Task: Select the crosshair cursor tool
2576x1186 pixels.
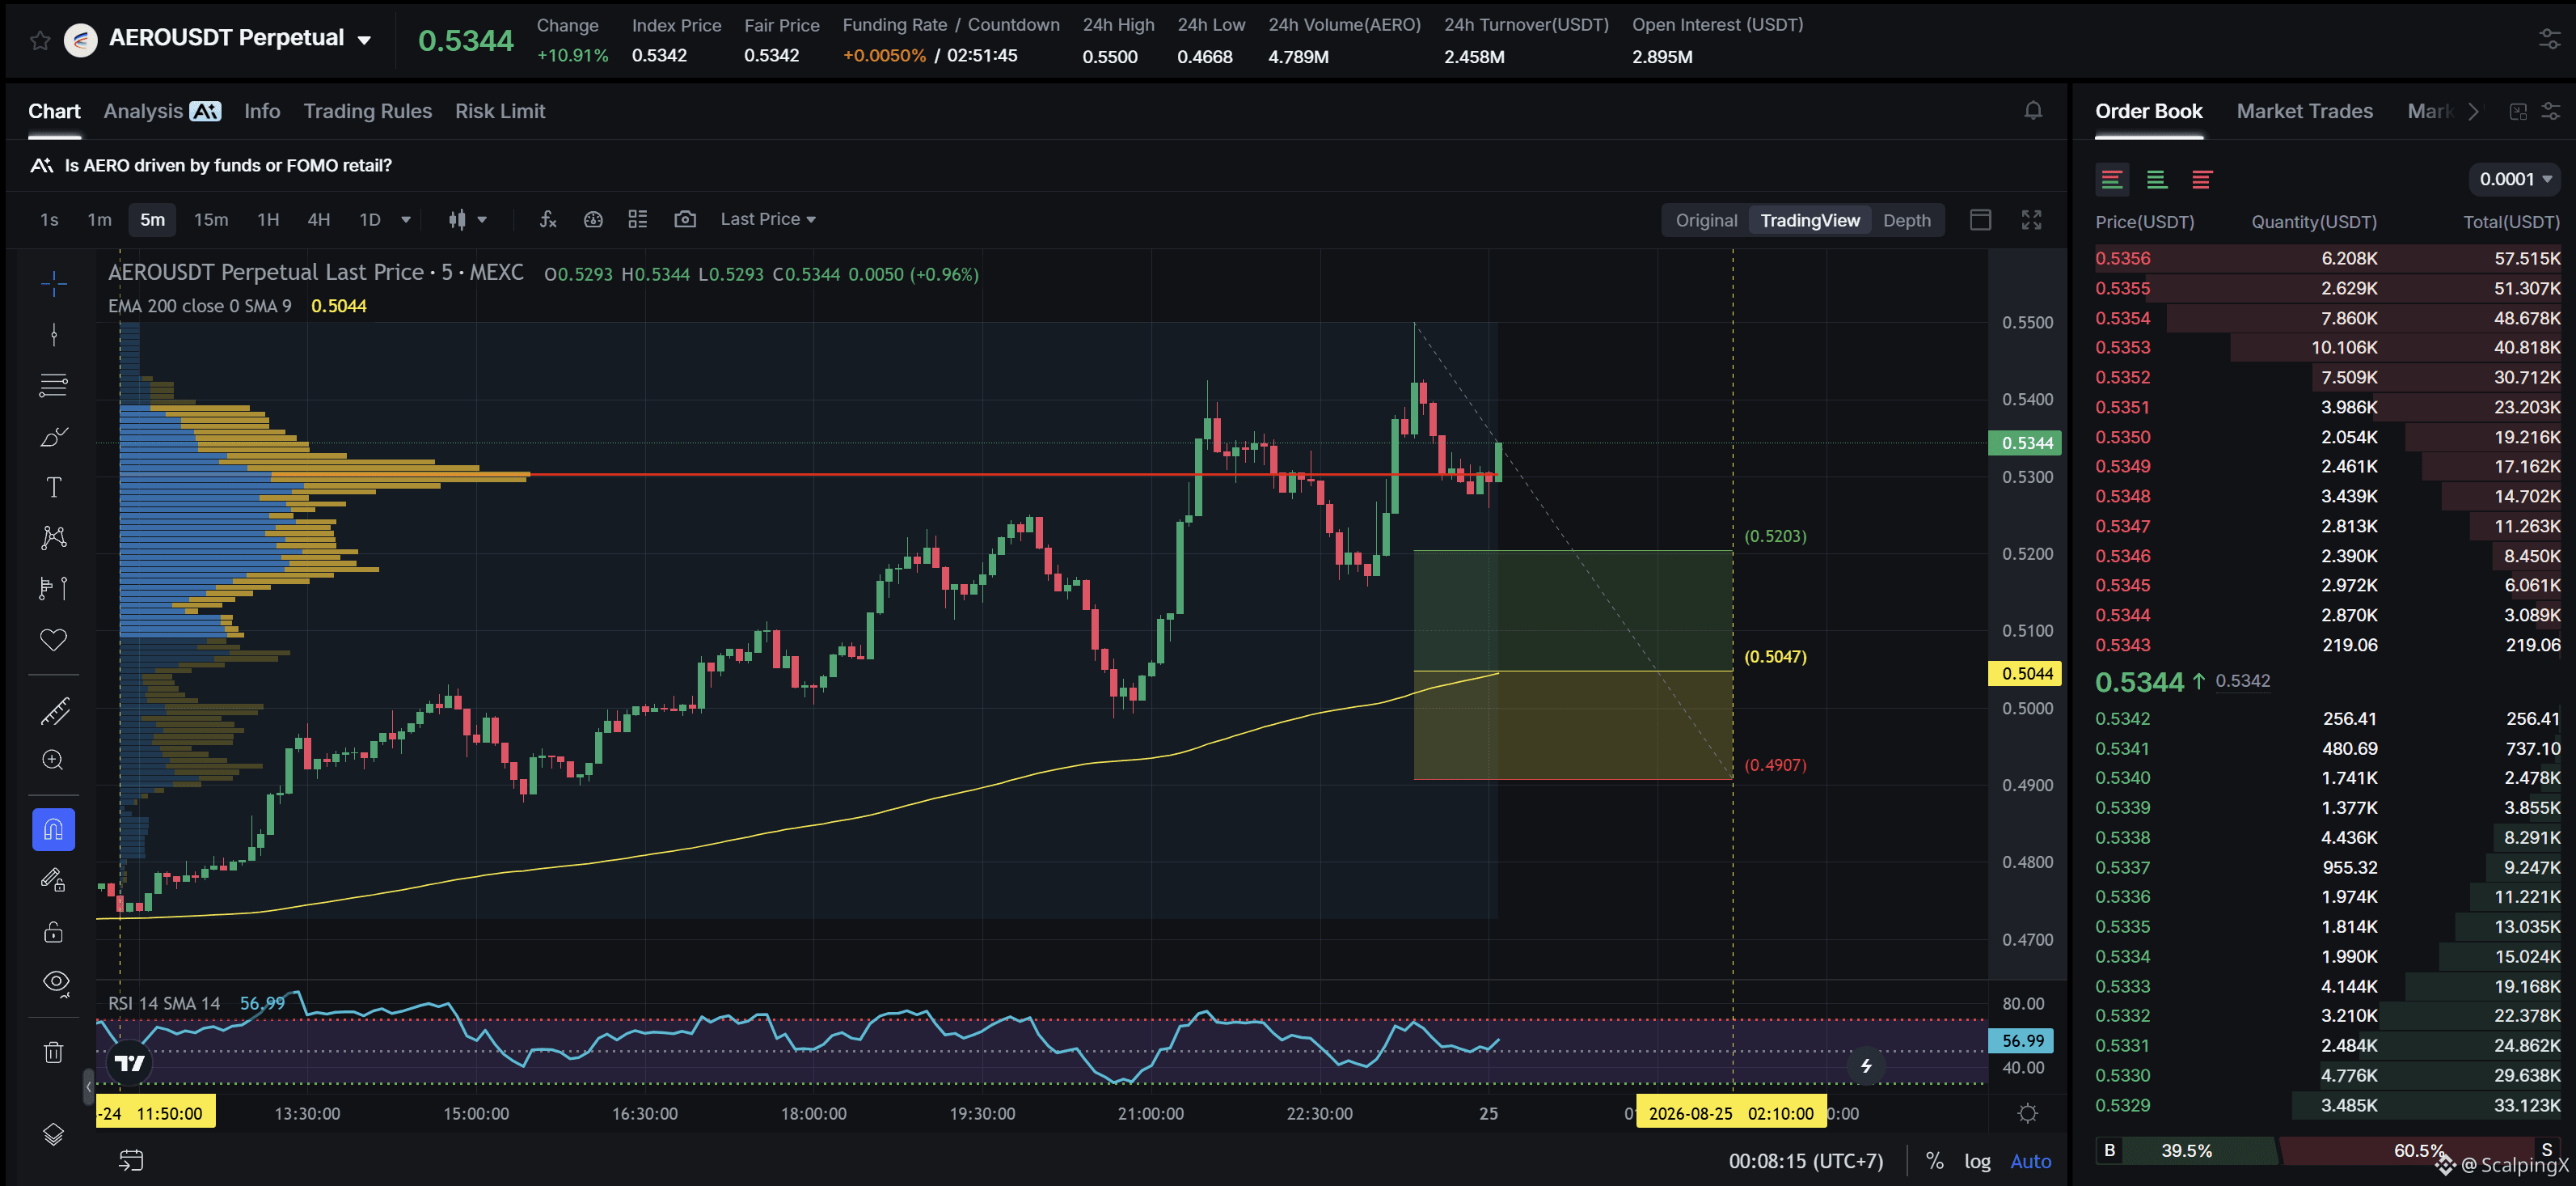Action: [54, 284]
